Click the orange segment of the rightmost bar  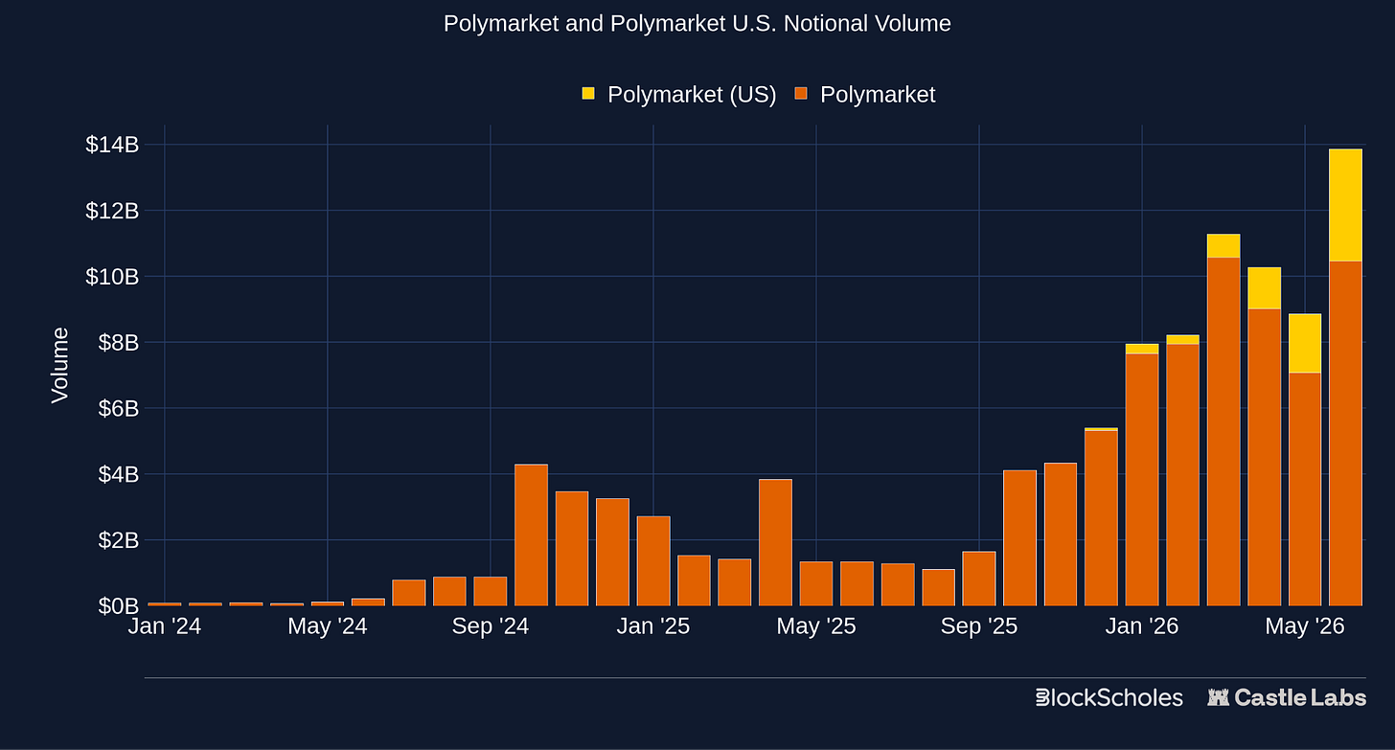coord(1345,433)
